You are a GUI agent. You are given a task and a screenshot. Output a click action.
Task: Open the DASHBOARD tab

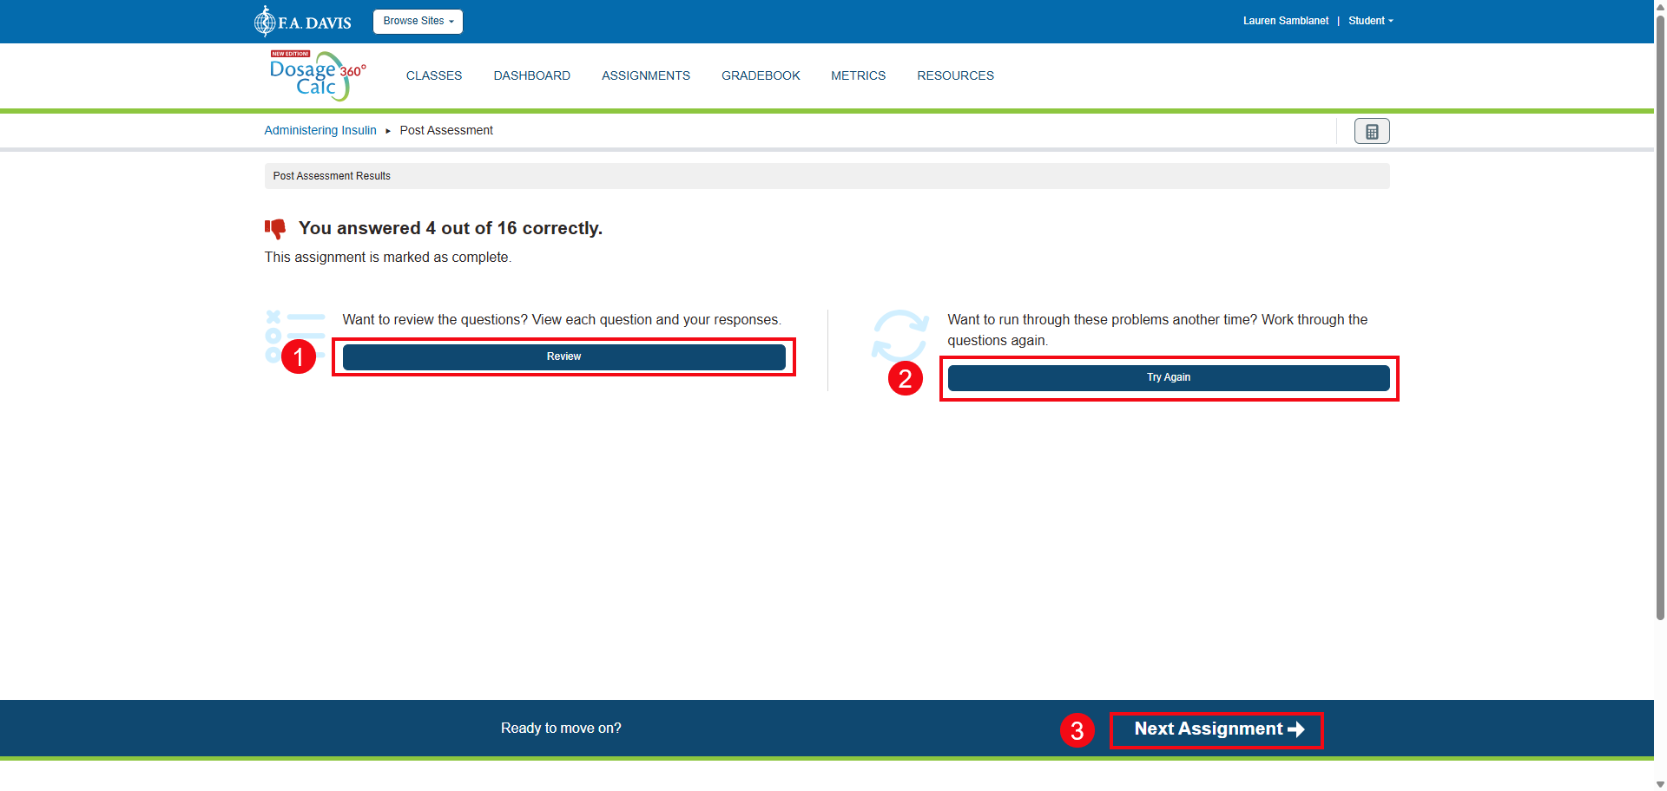point(531,75)
